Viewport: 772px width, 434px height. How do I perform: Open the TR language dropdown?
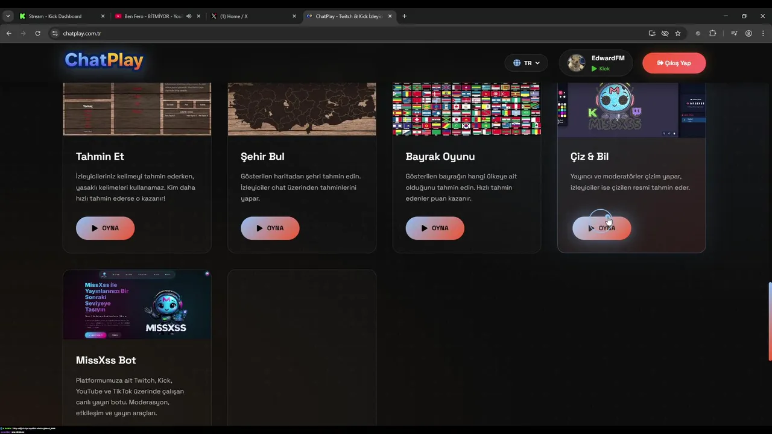[527, 63]
